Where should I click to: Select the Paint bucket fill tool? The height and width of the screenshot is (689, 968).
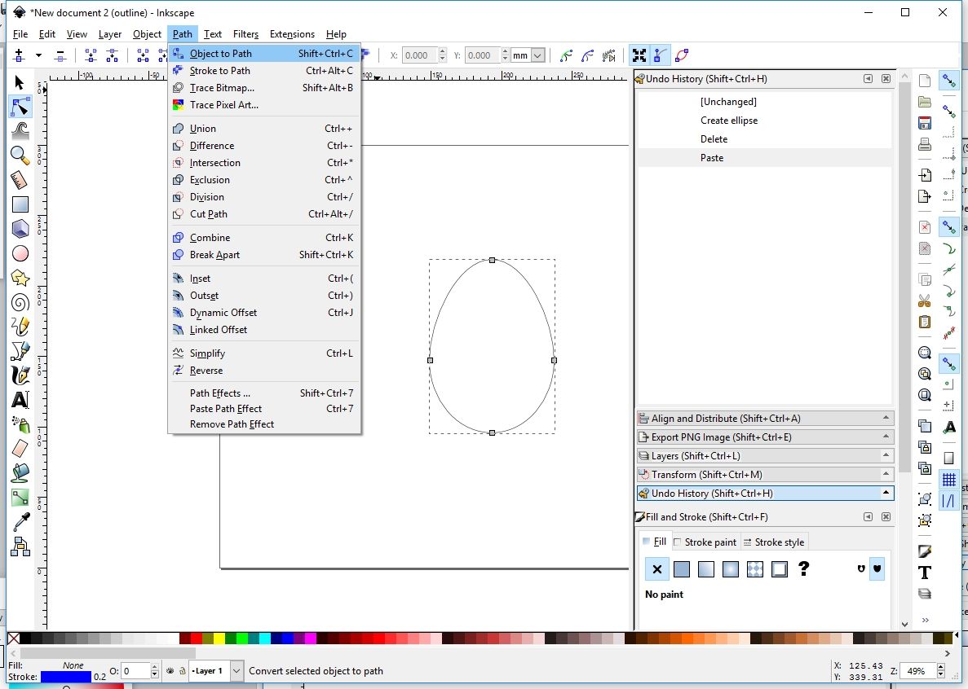20,472
